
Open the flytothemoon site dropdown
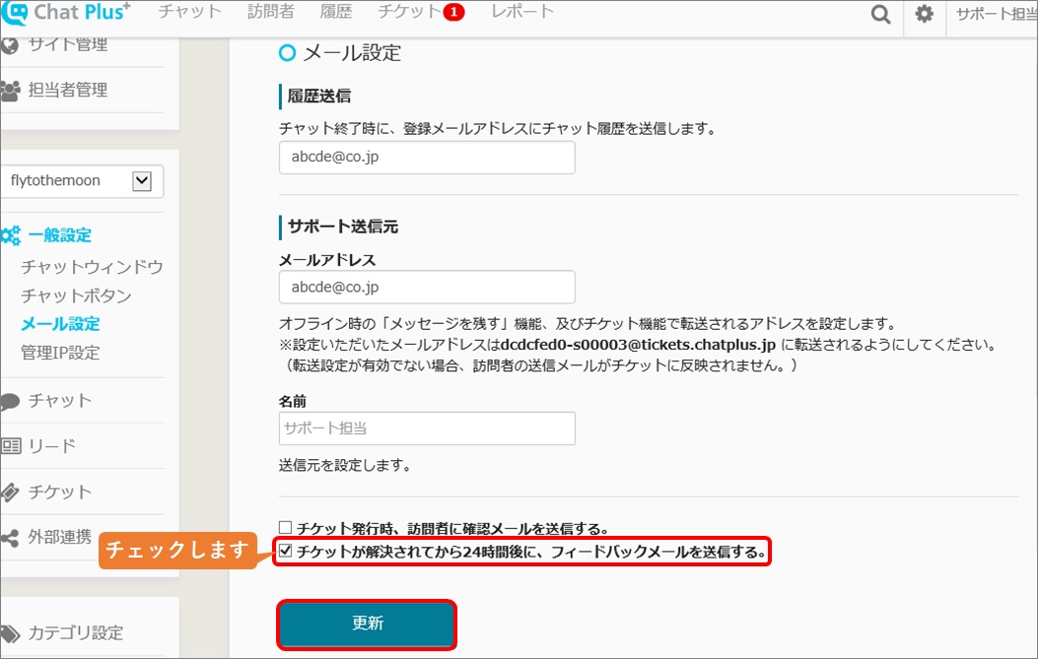pos(82,180)
